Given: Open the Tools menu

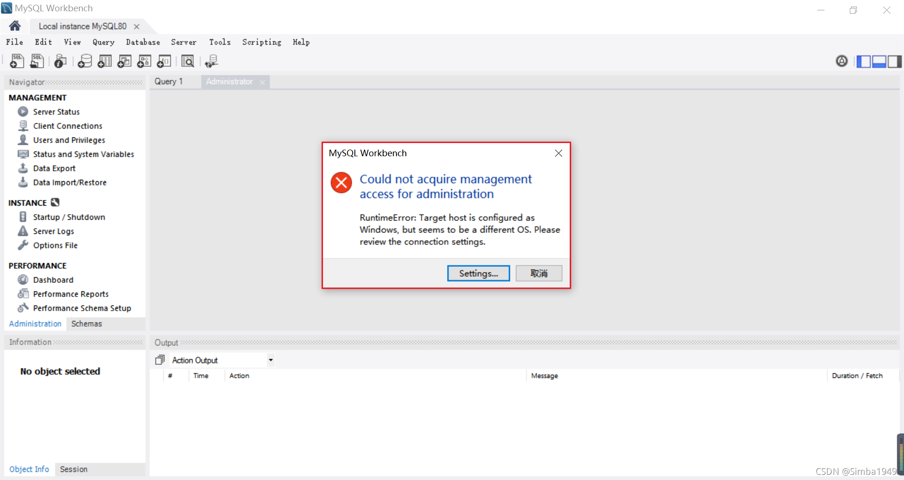Looking at the screenshot, I should tap(220, 42).
